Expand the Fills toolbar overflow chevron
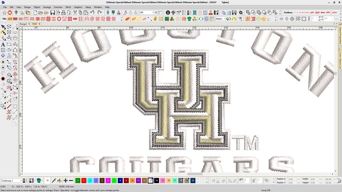342x192 pixels. pyautogui.click(x=121, y=19)
